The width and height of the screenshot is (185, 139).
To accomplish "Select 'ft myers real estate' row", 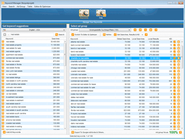I will [x=125, y=114].
